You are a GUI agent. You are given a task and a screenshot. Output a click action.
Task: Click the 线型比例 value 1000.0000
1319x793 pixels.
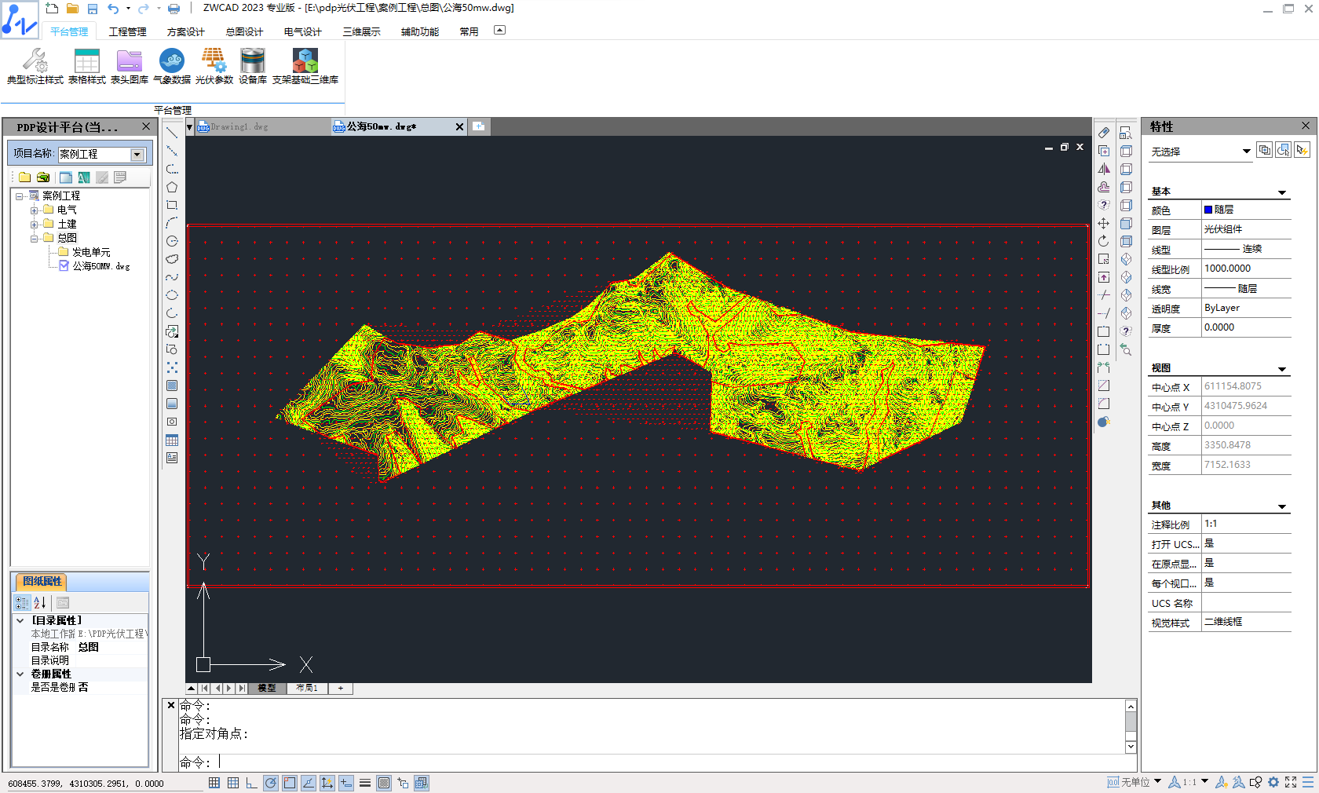(1247, 269)
